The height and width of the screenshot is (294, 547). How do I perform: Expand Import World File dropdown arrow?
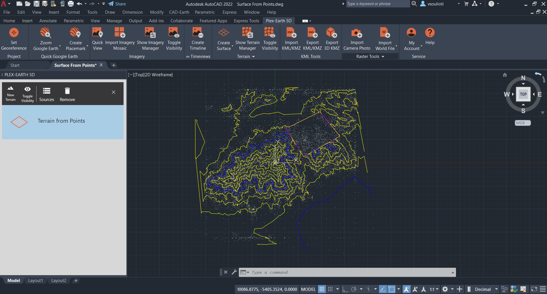click(396, 46)
